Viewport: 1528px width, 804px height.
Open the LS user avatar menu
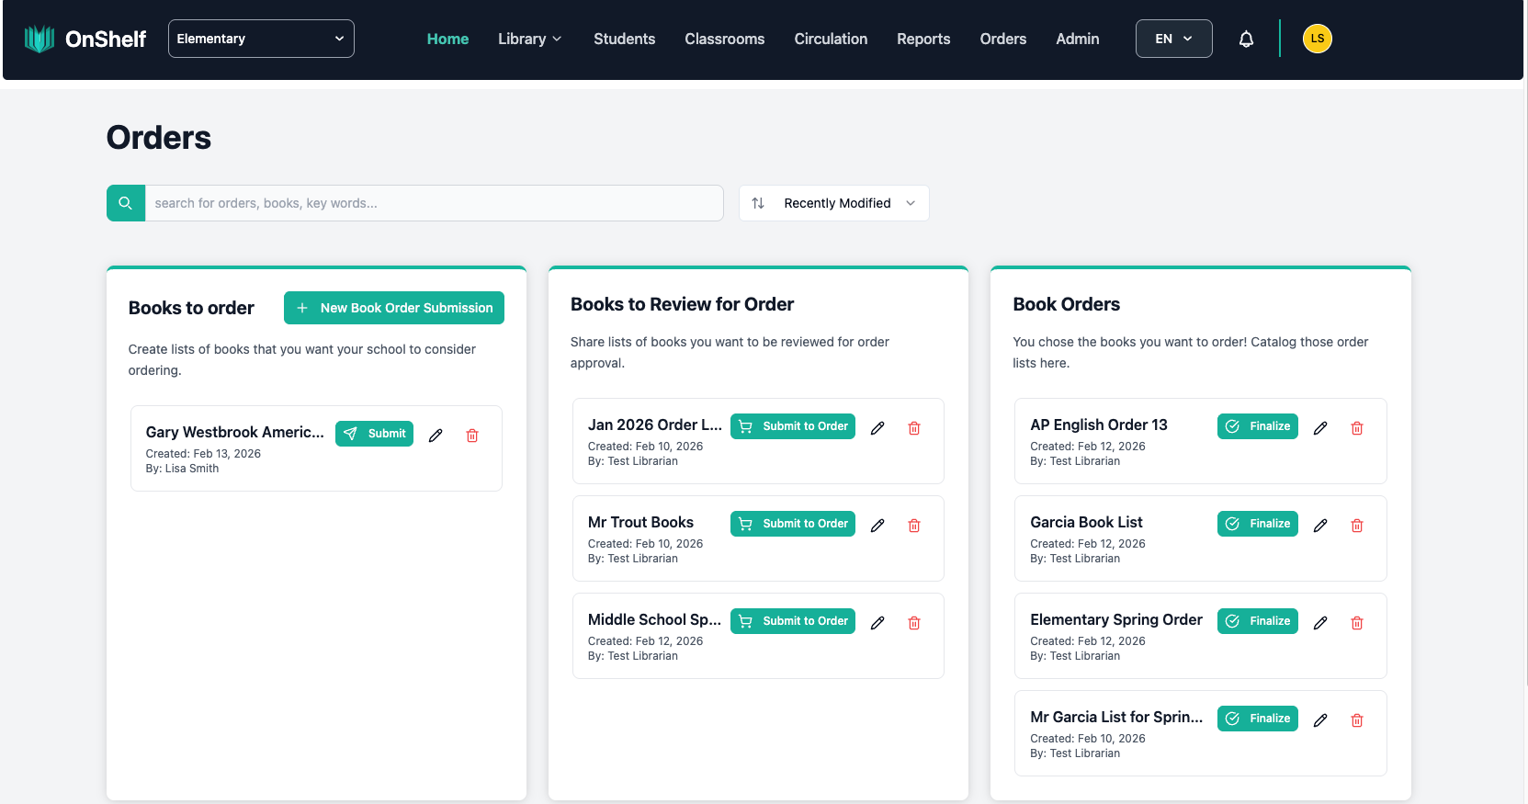coord(1317,39)
